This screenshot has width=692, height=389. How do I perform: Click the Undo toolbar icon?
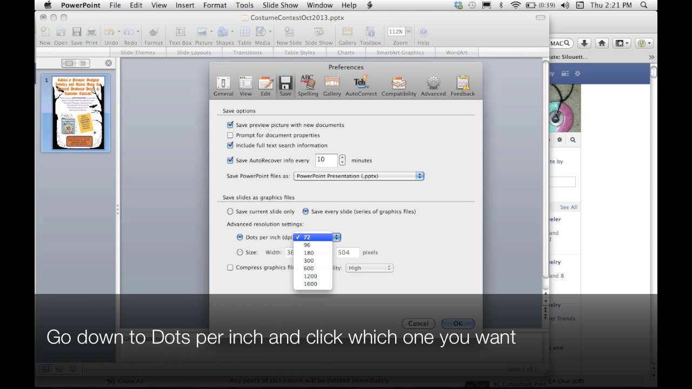click(111, 36)
